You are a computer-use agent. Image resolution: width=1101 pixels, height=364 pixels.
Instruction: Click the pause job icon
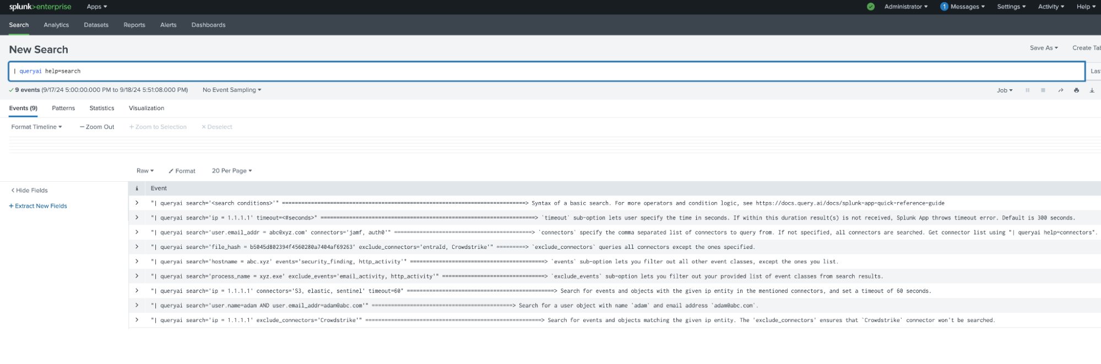click(1027, 90)
